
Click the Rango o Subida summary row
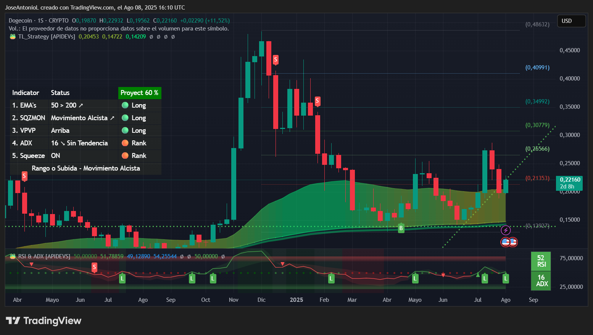pyautogui.click(x=86, y=168)
